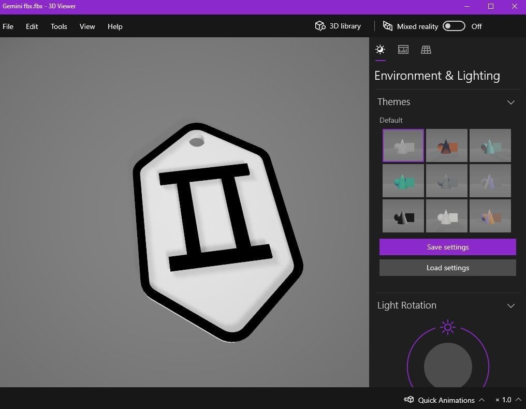
Task: Open the View menu
Action: click(x=87, y=26)
